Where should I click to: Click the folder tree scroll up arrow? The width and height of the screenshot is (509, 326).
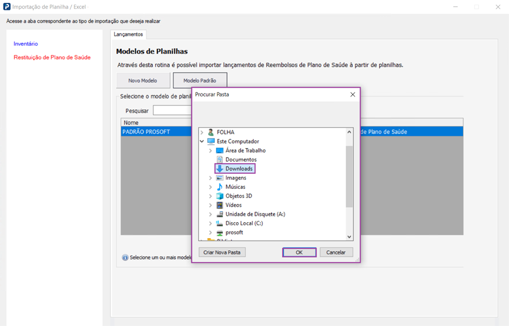[349, 132]
